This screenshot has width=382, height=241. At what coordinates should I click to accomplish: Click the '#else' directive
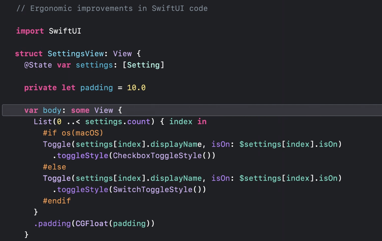pyautogui.click(x=54, y=167)
